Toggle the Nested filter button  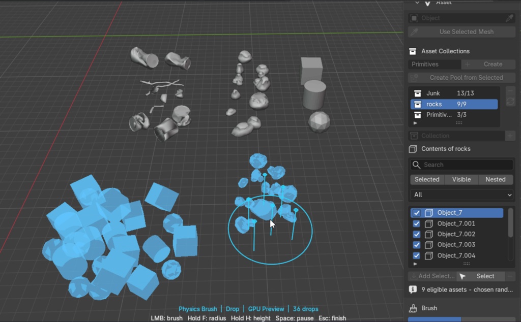tap(496, 179)
